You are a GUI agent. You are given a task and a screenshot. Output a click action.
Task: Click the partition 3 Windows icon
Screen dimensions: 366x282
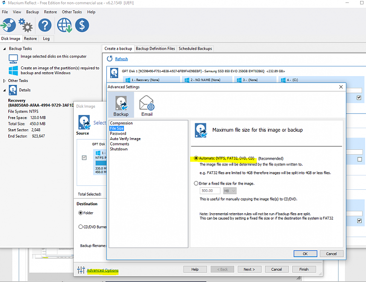[239, 80]
